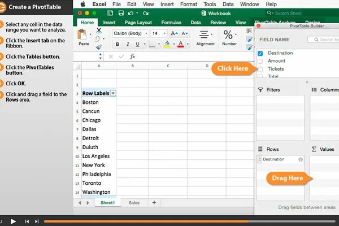
Task: Decrease font size with A-down icon
Action: point(185,33)
